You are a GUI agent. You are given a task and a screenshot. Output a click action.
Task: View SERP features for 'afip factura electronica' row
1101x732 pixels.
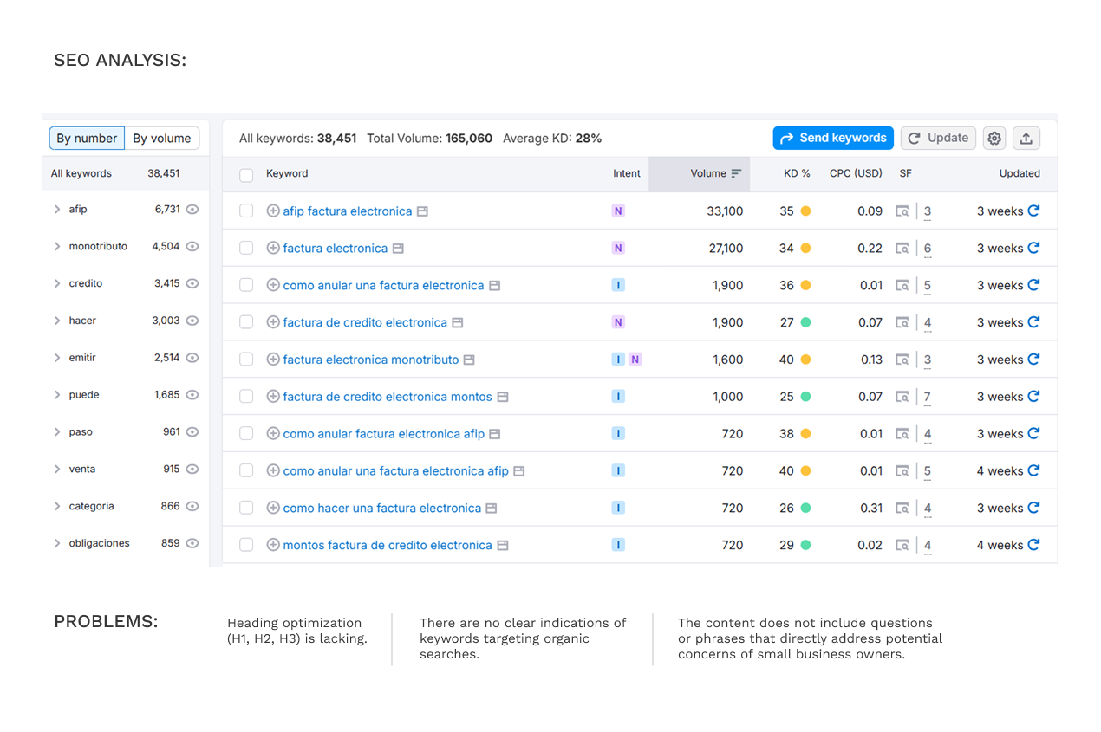(x=902, y=211)
